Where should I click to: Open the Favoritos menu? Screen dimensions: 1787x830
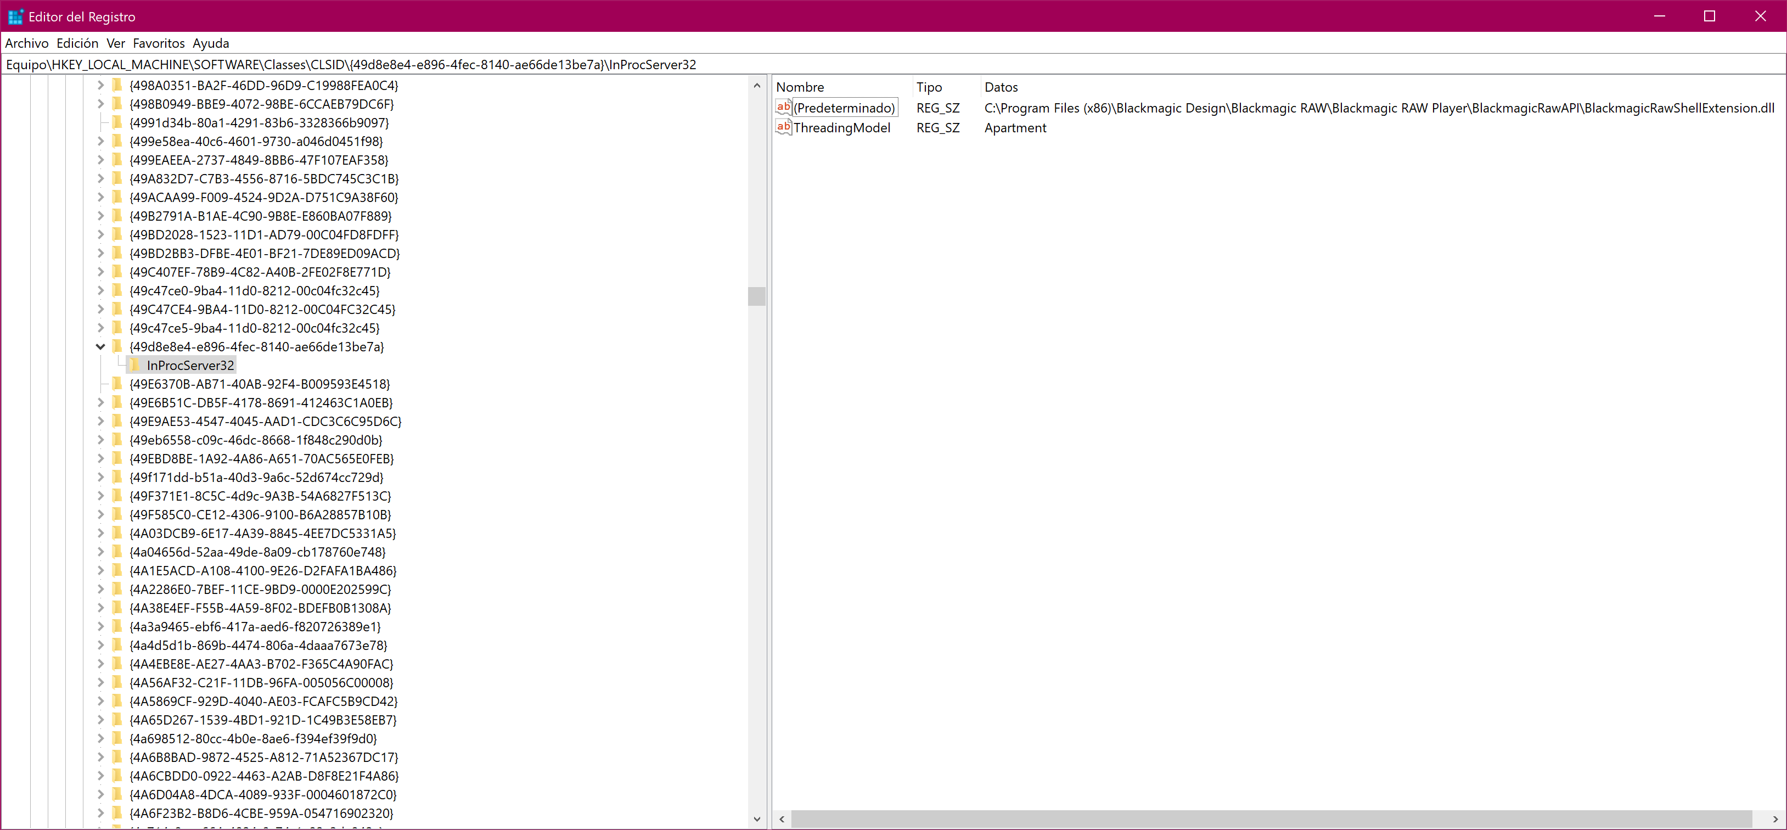point(158,43)
